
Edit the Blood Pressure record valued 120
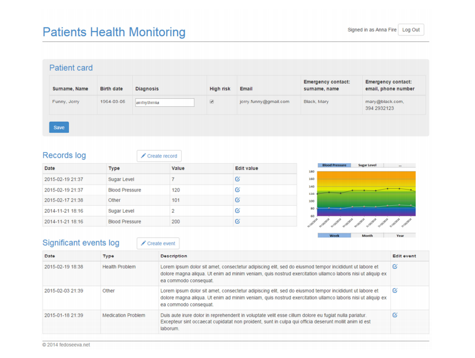point(237,190)
